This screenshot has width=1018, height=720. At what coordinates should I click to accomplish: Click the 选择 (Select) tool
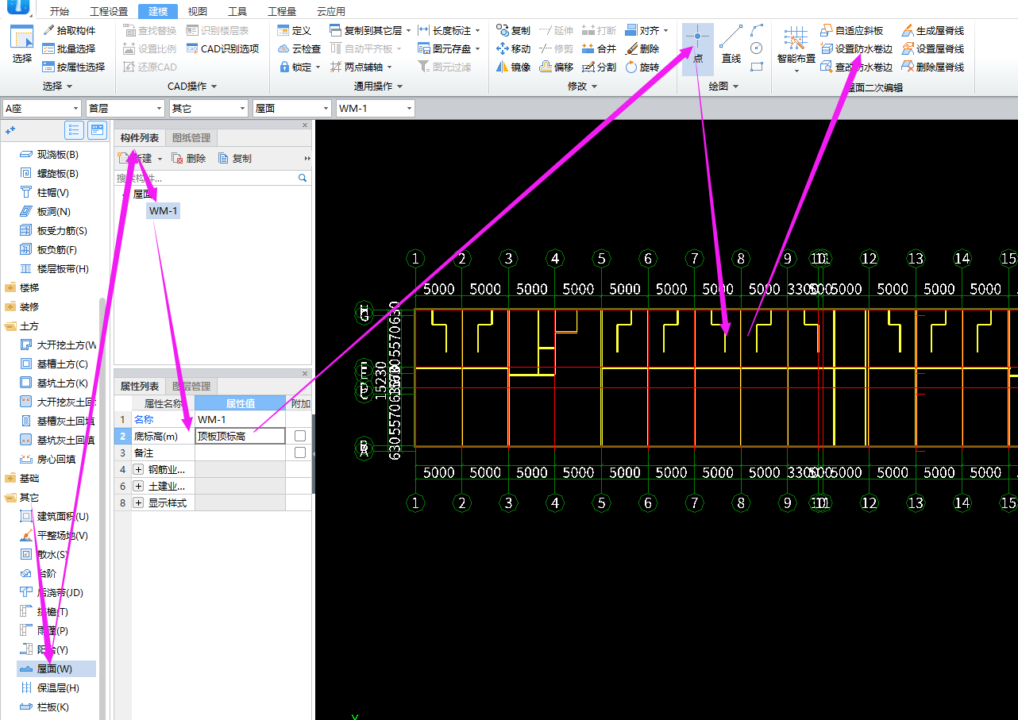[x=22, y=44]
